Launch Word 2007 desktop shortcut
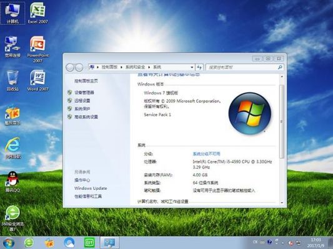 38,80
